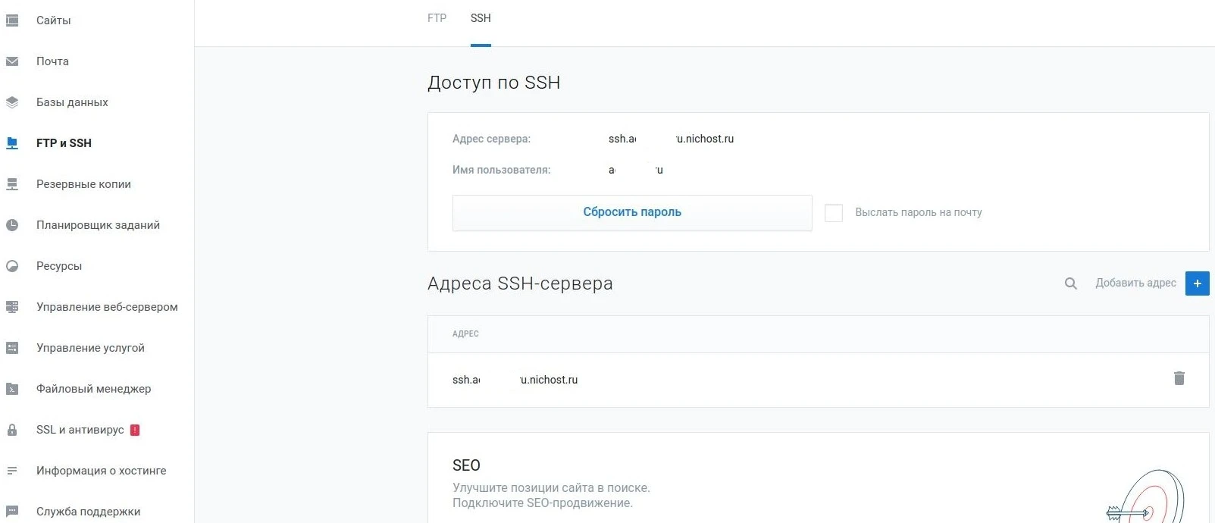Click FTP и SSH menu label
The width and height of the screenshot is (1215, 523).
(64, 143)
